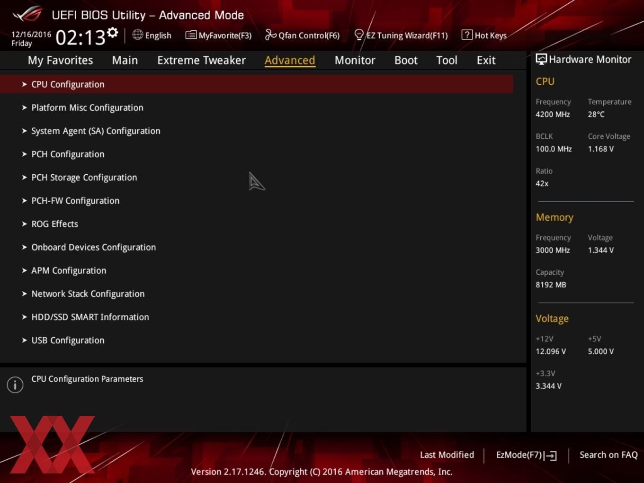Launch EZ Tuning Wizard(F11)
Viewport: 644px width, 483px height.
[x=401, y=35]
